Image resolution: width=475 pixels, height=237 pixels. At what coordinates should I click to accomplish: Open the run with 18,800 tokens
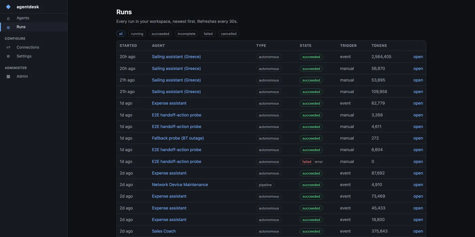pyautogui.click(x=418, y=219)
